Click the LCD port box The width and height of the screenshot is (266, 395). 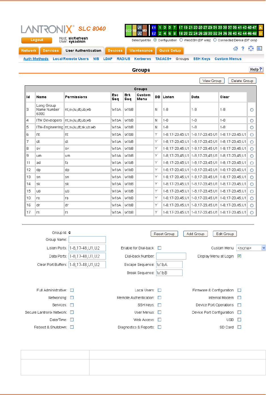coord(129,30)
